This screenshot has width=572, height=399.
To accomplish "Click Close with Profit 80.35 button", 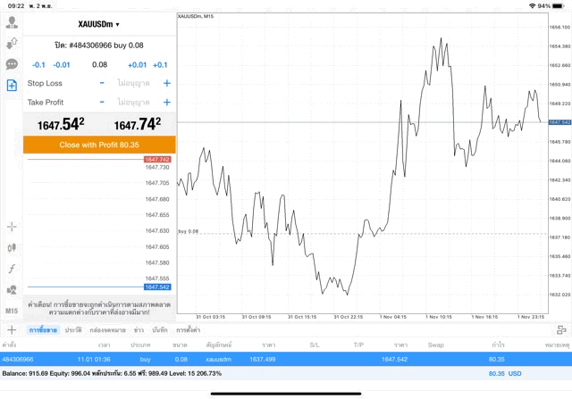I will point(99,145).
